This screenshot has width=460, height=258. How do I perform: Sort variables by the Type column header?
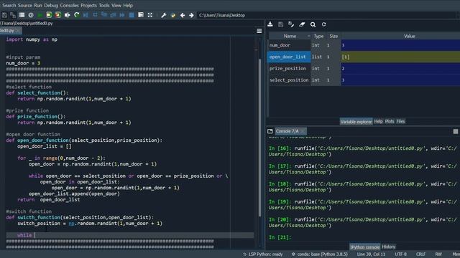318,37
